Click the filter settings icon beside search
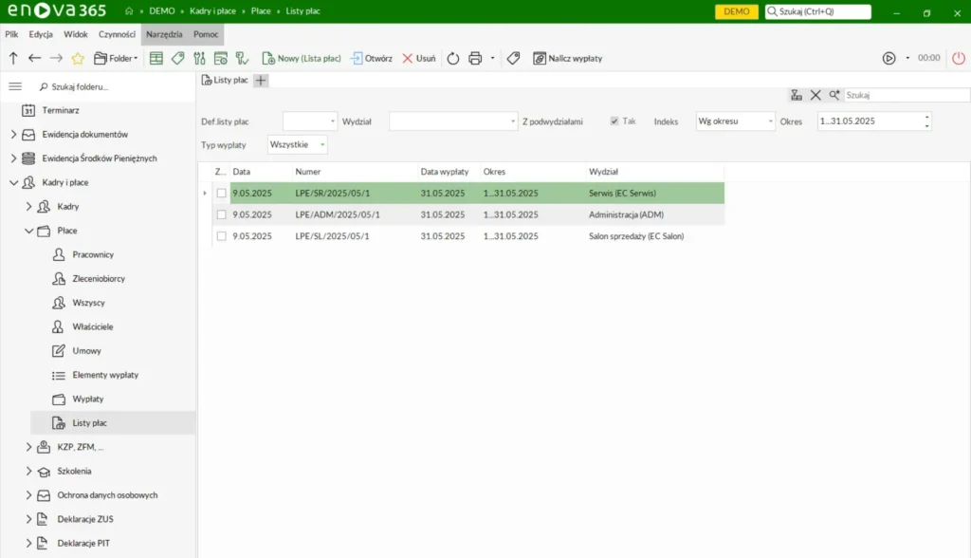The width and height of the screenshot is (971, 558). coord(797,95)
